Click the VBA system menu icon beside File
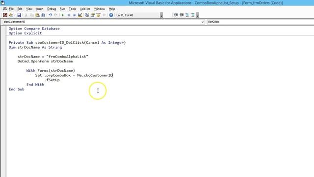The width and height of the screenshot is (314, 177). (5, 9)
